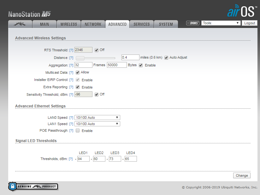Enable POE Passthrough checkbox
The image size is (260, 195).
78,130
